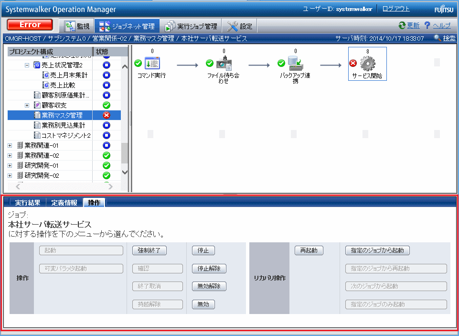Select the サービス開始 gear job icon
This screenshot has height=336, width=459.
[368, 64]
